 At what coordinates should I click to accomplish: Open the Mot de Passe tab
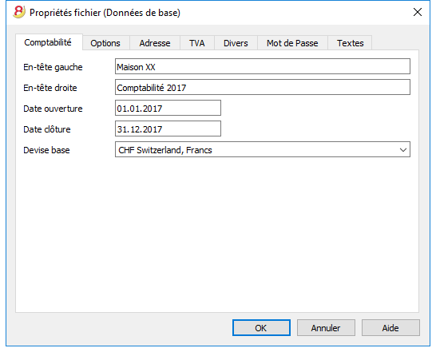(x=292, y=43)
